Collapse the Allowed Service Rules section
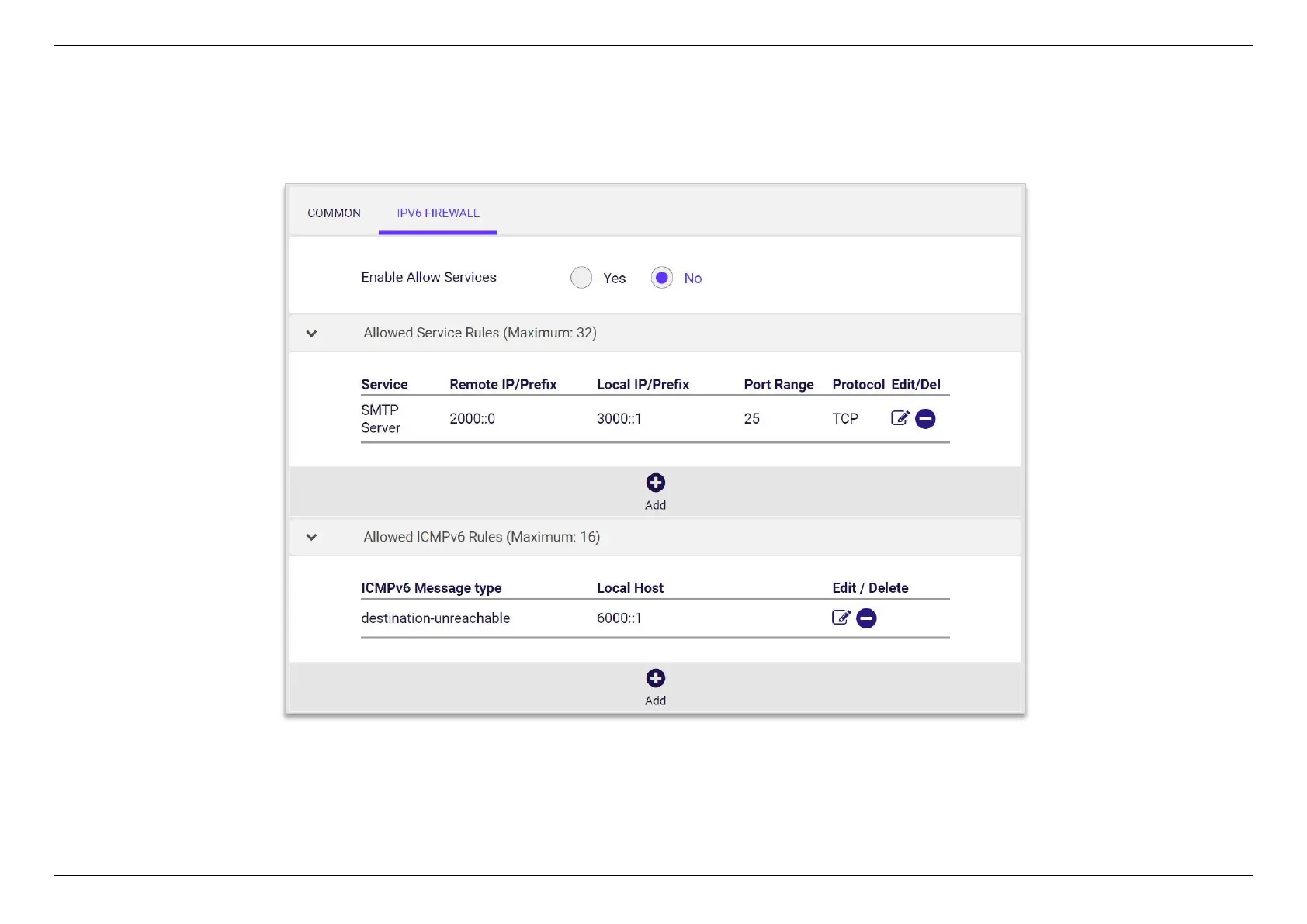This screenshot has width=1307, height=924. [x=311, y=334]
